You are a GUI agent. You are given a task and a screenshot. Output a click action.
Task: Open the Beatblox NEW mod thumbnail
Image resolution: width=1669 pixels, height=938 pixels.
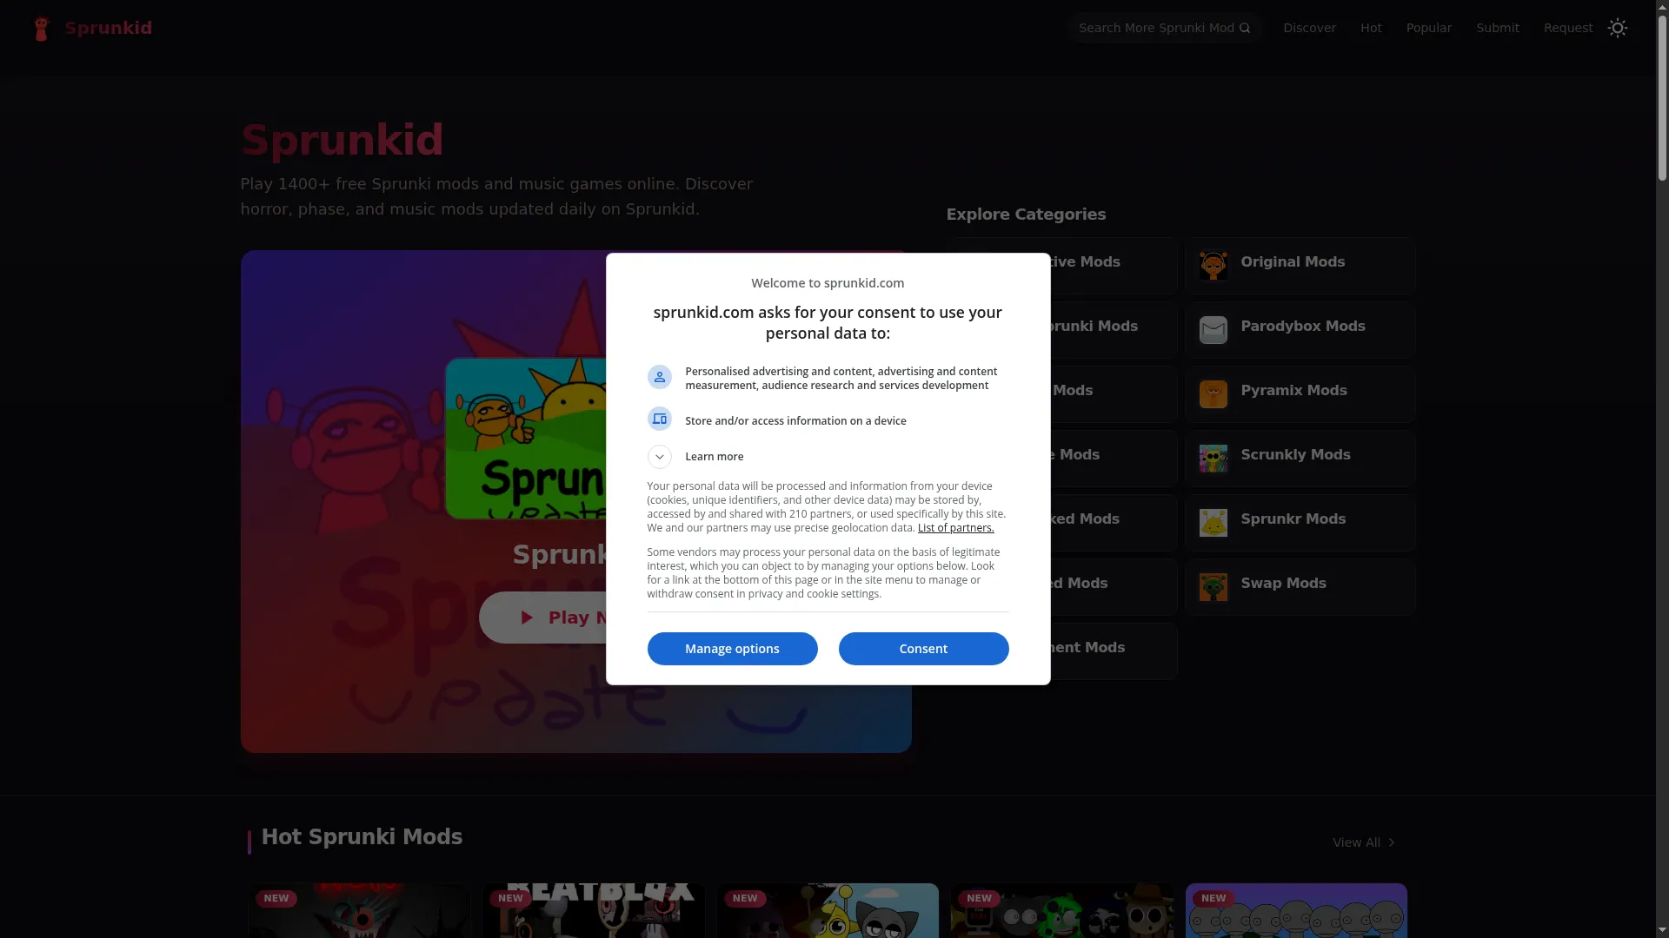(594, 910)
